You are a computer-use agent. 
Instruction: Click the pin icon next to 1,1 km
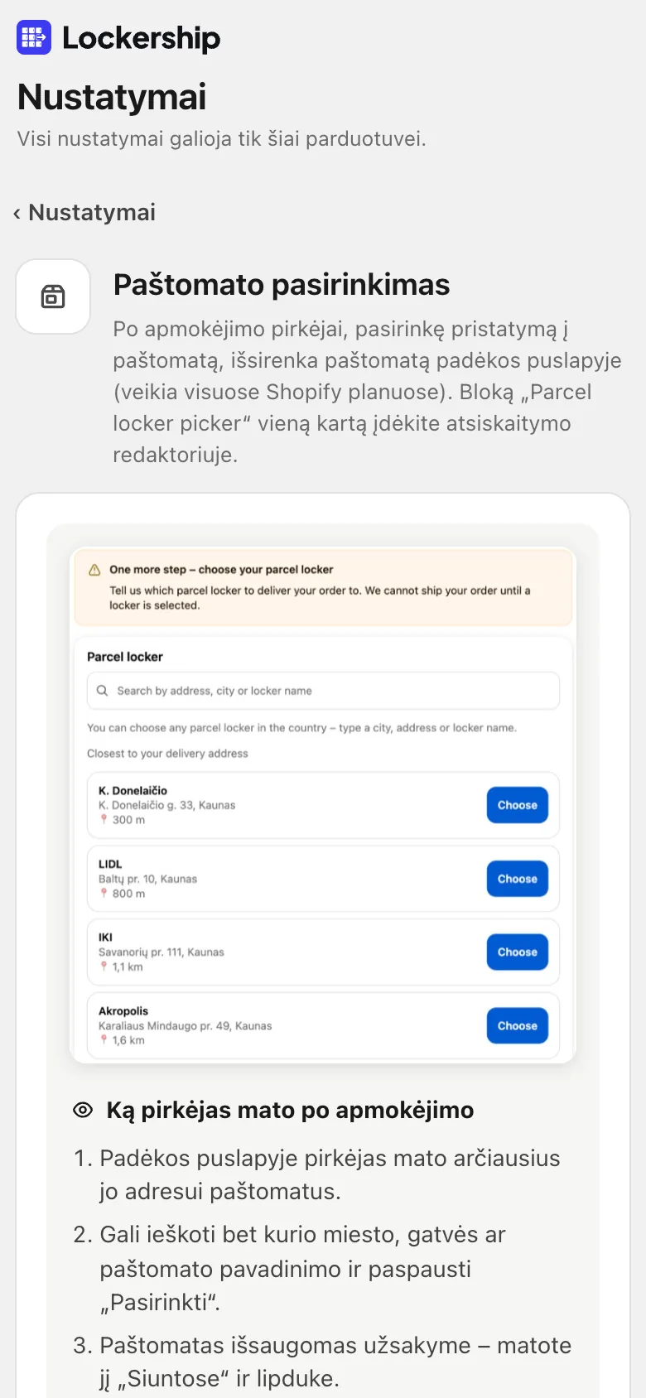(104, 967)
